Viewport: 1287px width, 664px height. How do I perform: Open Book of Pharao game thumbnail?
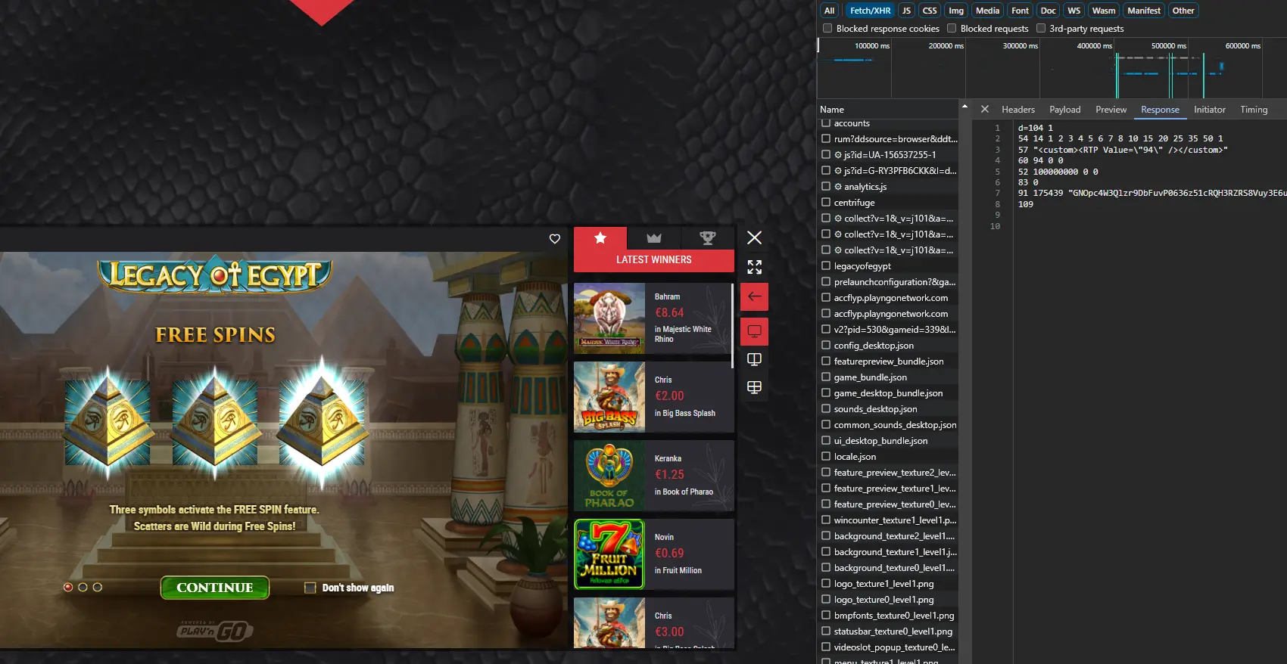[x=609, y=476]
